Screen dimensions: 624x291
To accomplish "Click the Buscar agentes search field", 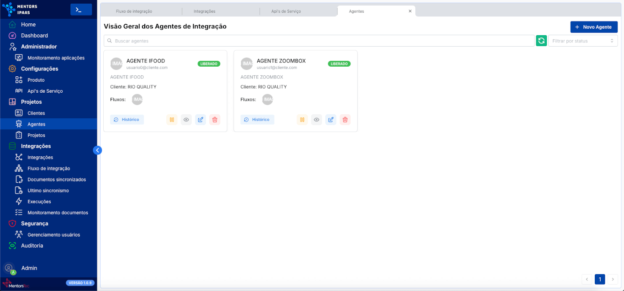I will pos(319,41).
